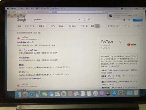Select the 動画 filter chip
The width and height of the screenshot is (146, 110).
pos(20,26)
